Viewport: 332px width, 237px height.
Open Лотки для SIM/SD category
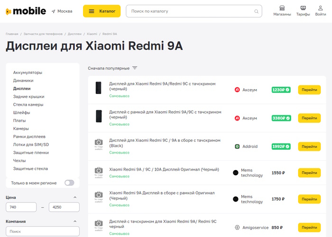click(x=31, y=145)
